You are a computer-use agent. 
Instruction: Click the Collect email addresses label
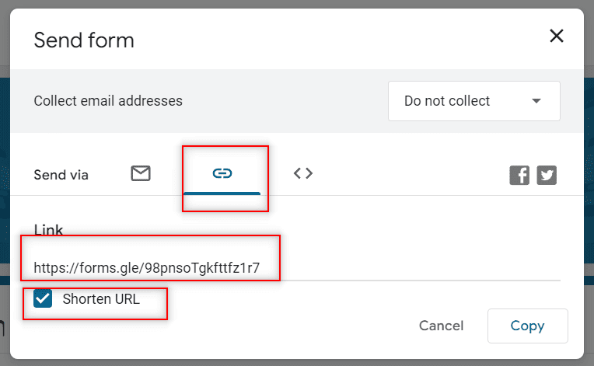click(x=108, y=101)
